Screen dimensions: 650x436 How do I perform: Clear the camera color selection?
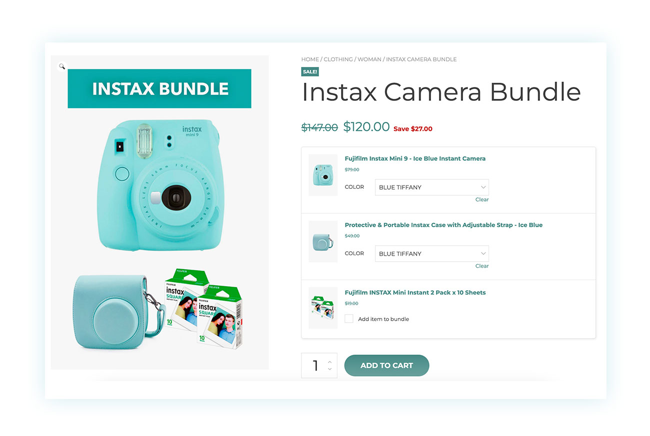point(482,200)
